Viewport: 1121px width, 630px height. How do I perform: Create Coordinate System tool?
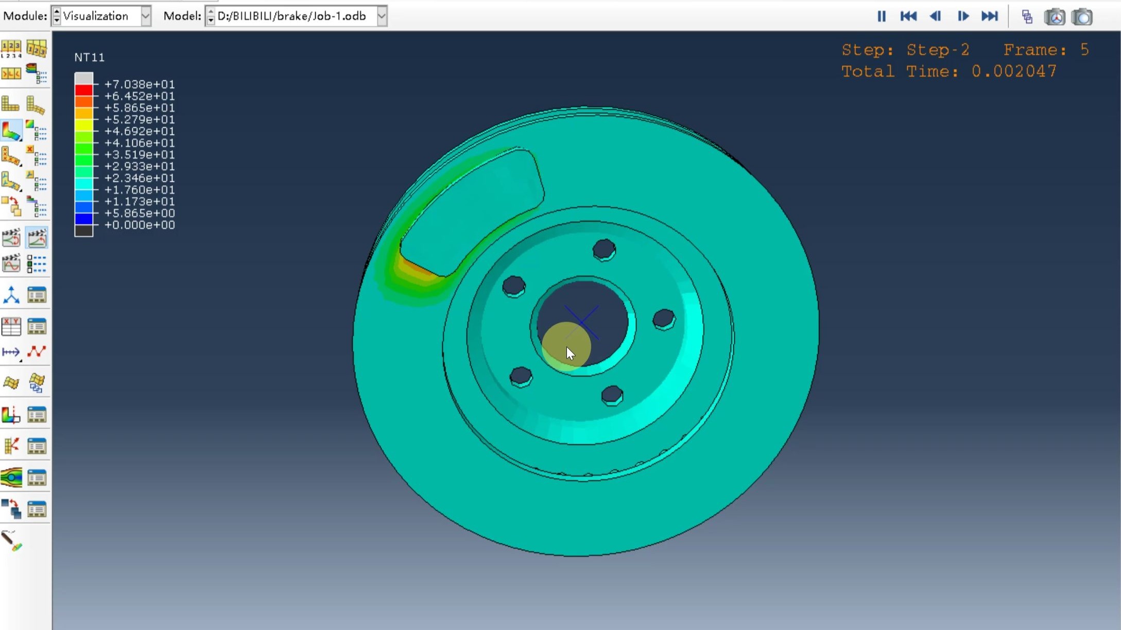(11, 295)
